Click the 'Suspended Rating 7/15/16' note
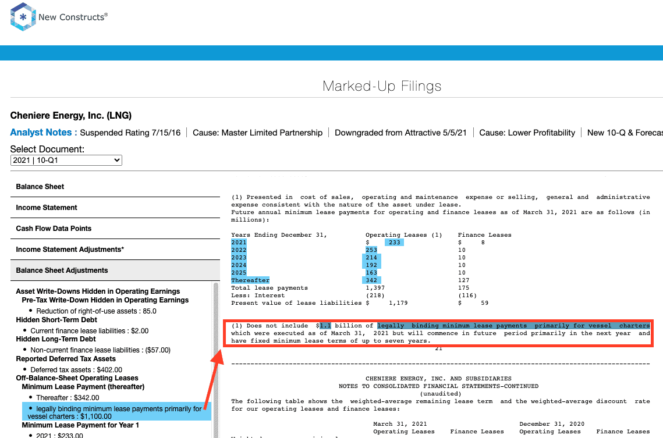 tap(130, 133)
